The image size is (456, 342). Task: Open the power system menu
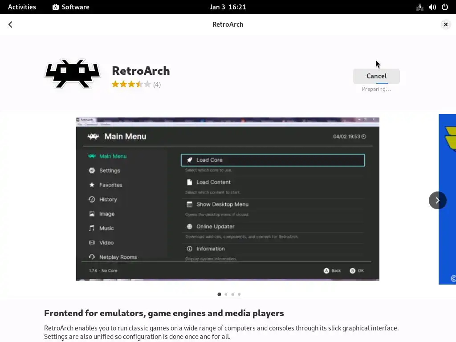[x=445, y=7]
